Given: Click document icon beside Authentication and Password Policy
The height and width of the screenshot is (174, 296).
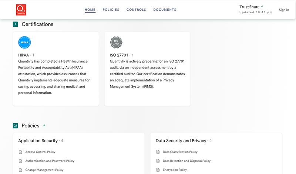Looking at the screenshot, I should tap(20, 161).
